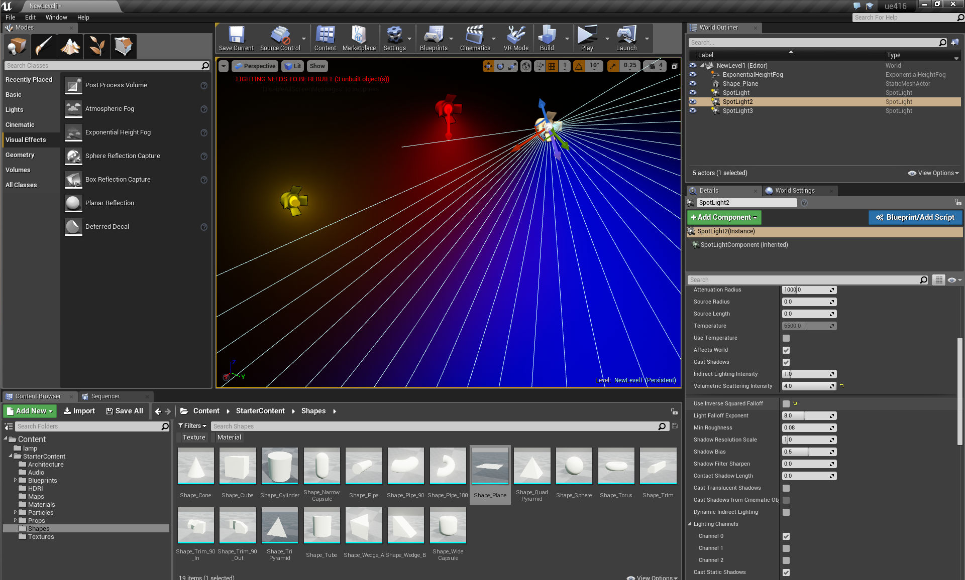The height and width of the screenshot is (580, 965).
Task: Select the Foliage mode icon
Action: point(96,46)
